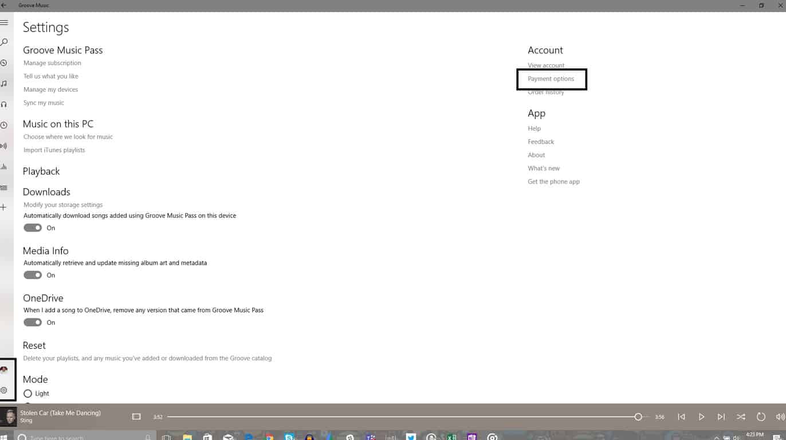Open Order history link
Screen dimensions: 786x440
click(x=546, y=92)
